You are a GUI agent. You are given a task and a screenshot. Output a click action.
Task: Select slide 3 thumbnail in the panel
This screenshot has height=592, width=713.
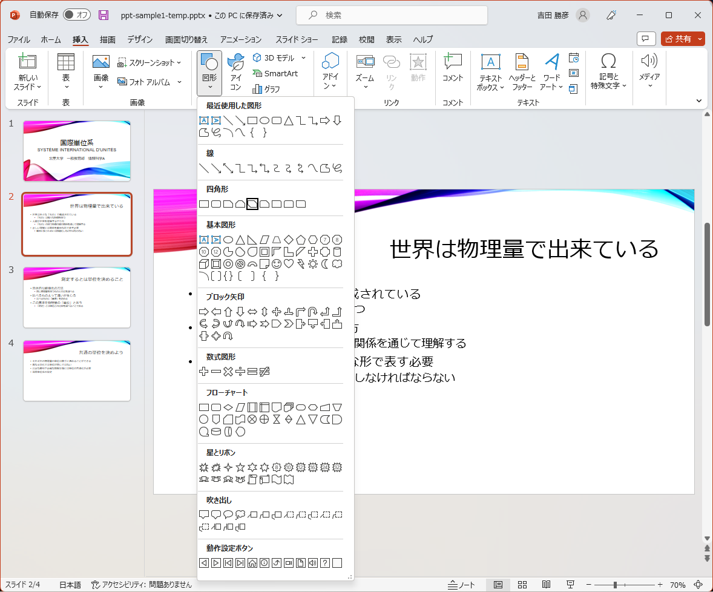point(76,297)
